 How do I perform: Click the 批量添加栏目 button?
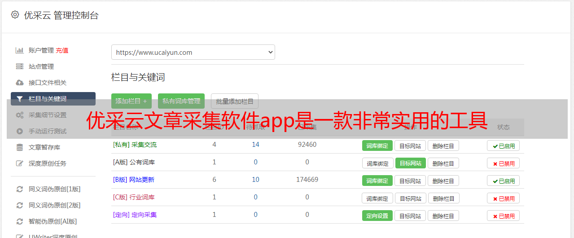click(x=235, y=101)
